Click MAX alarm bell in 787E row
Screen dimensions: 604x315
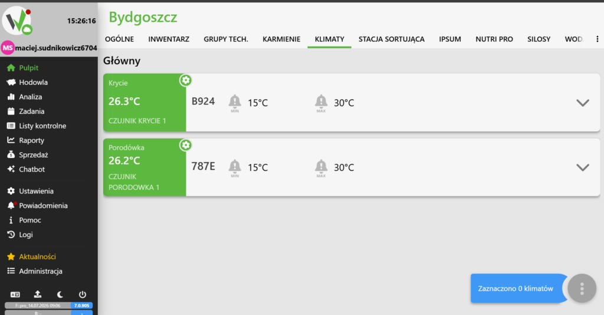pyautogui.click(x=321, y=168)
